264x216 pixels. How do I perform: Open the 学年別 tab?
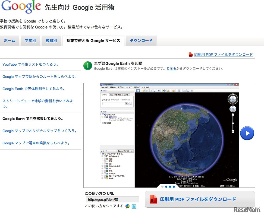click(x=30, y=41)
